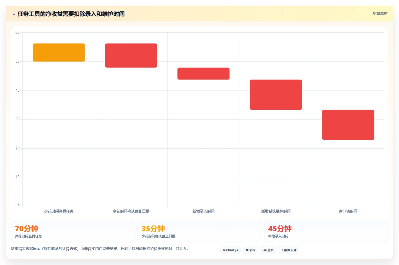Click the red 净节省时间 bar
Screen dimensions: 399x265
click(x=348, y=125)
